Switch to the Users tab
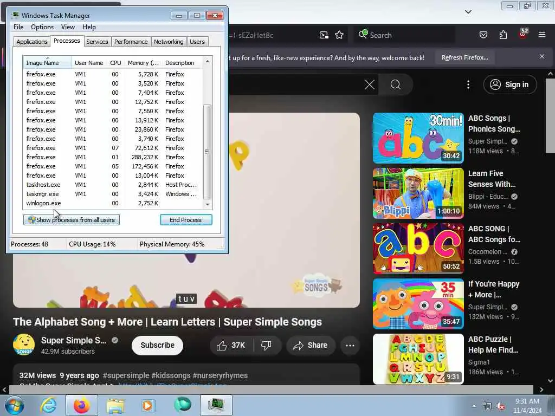Image resolution: width=555 pixels, height=416 pixels. (197, 41)
